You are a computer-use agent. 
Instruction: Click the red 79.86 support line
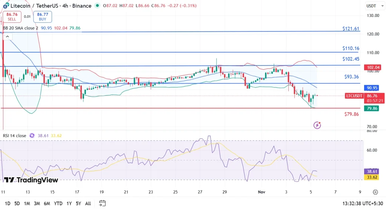[151, 108]
